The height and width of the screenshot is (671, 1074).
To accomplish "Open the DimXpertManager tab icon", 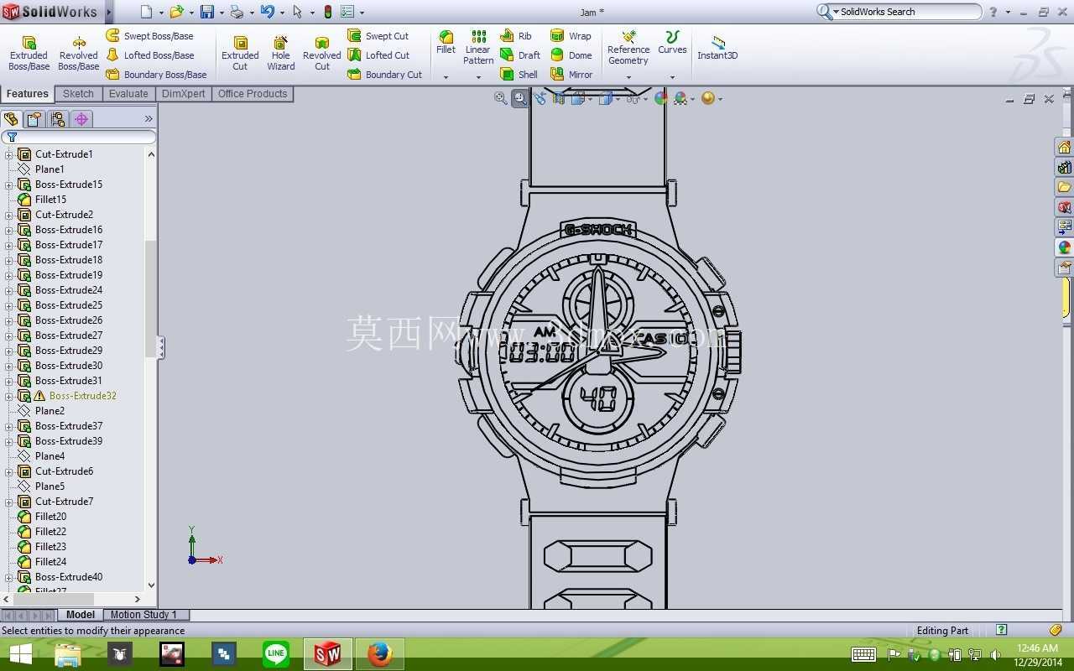I will [x=81, y=119].
